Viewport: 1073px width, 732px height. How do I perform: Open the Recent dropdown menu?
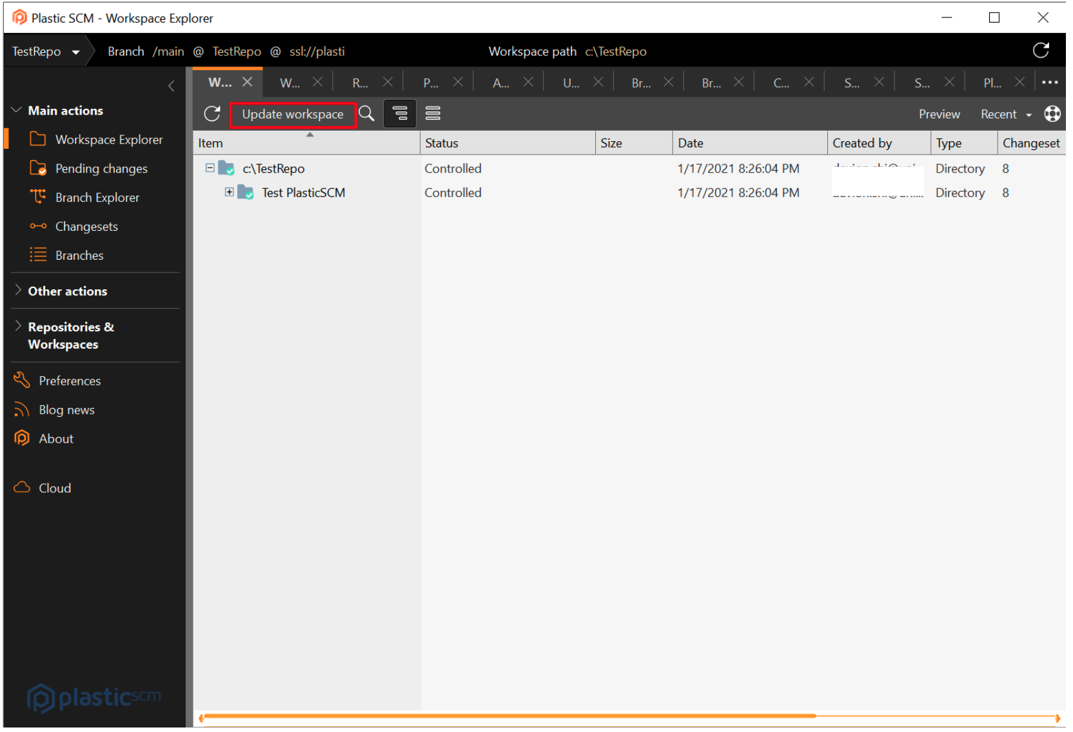pos(1007,115)
